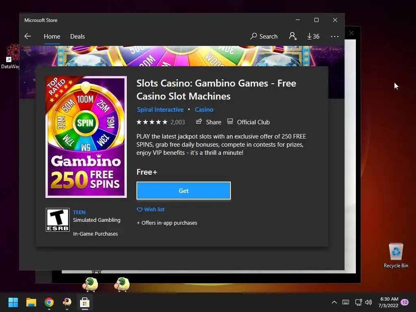Screen dimensions: 416x312
Task: Open the network status tray icon
Action: tap(358, 302)
